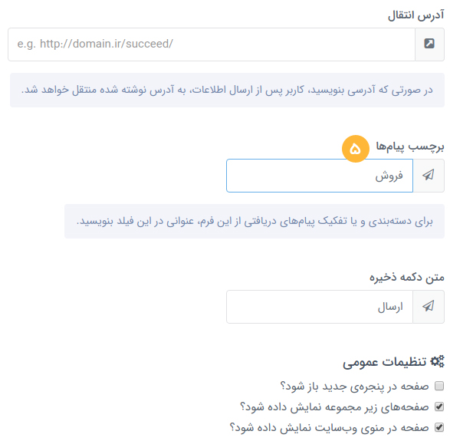Focus the save button text field containing ارسال

[x=320, y=307]
